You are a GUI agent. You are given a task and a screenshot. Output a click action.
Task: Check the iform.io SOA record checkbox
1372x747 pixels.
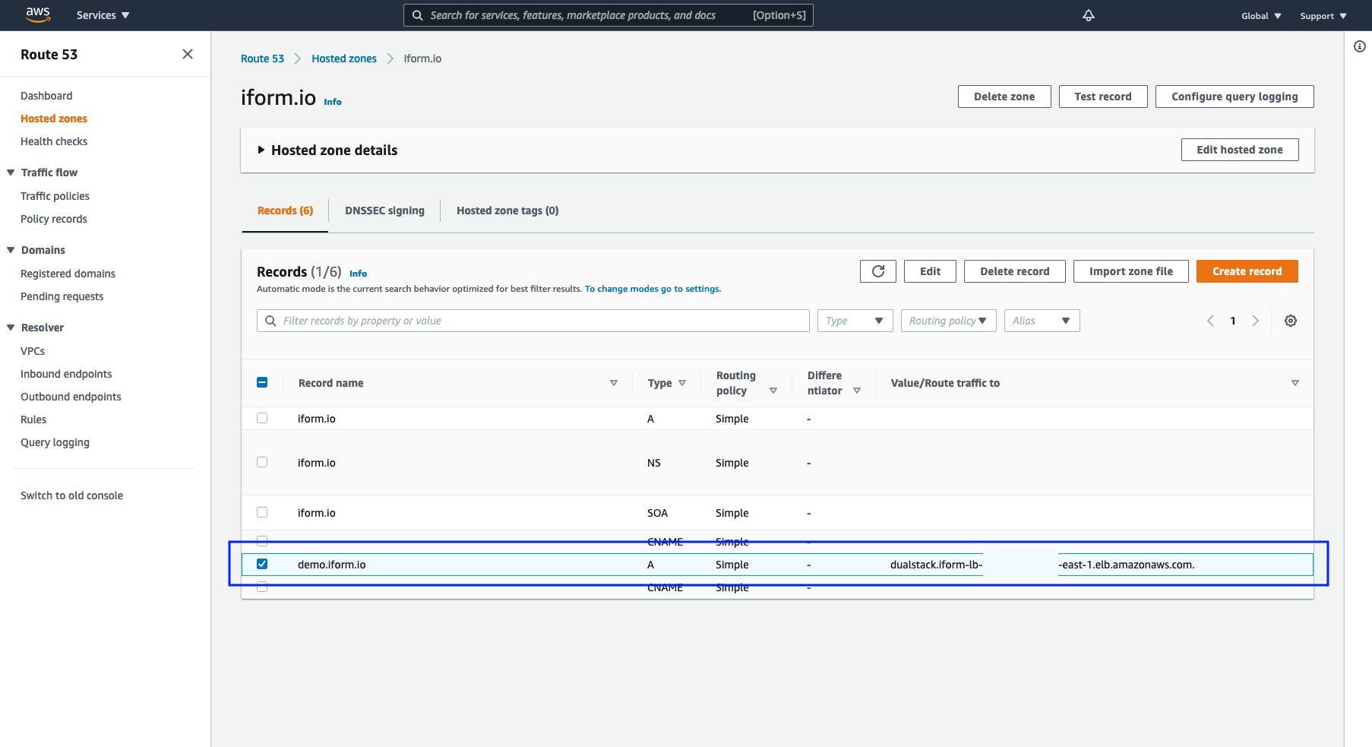[x=262, y=512]
